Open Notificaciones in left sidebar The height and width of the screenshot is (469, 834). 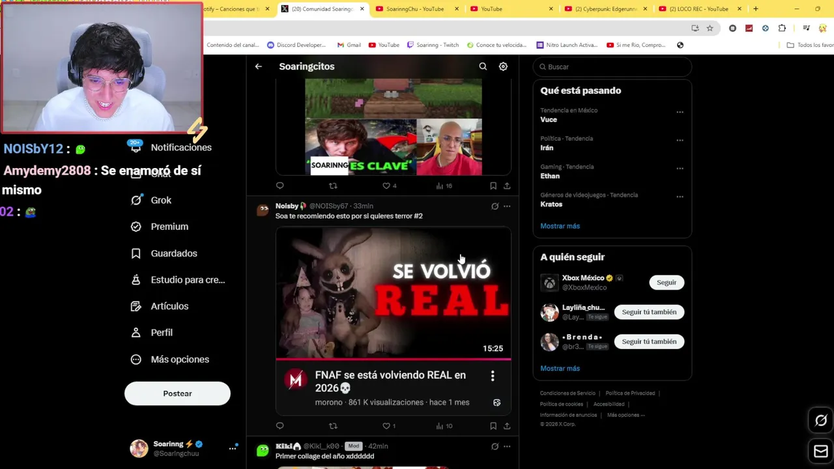coord(172,147)
